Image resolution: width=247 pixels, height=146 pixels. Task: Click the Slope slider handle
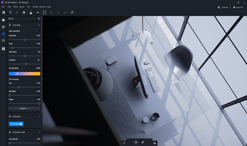pos(39,104)
